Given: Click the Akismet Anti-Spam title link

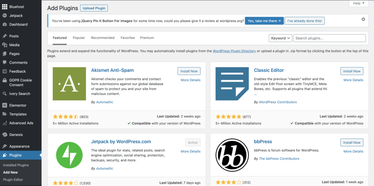Looking at the screenshot, I should tap(112, 70).
